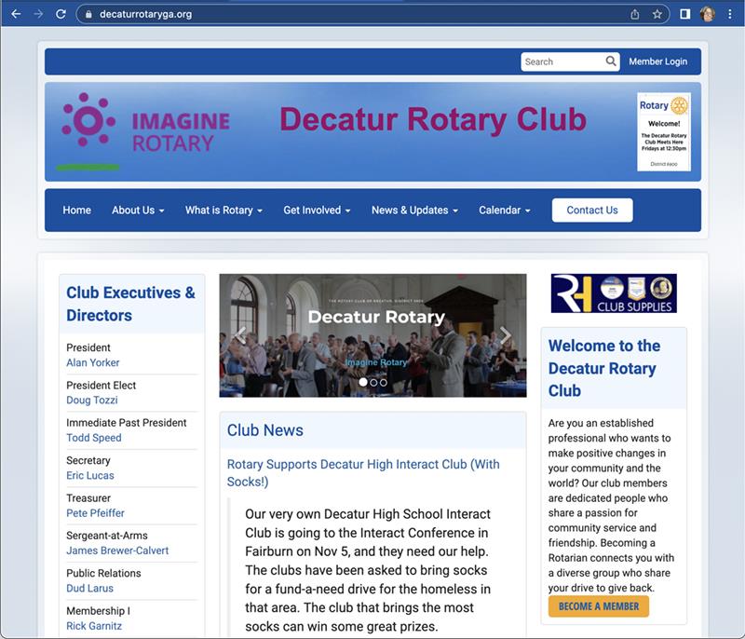Open Rick Garnitz's profile link
The image size is (745, 639).
[94, 626]
